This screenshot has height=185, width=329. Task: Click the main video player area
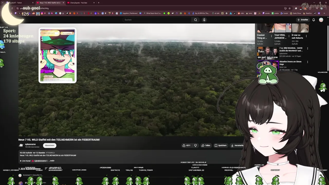(136, 80)
